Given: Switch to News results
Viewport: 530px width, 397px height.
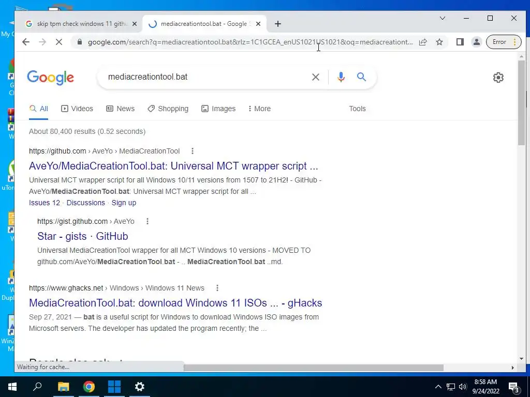Looking at the screenshot, I should [x=120, y=109].
